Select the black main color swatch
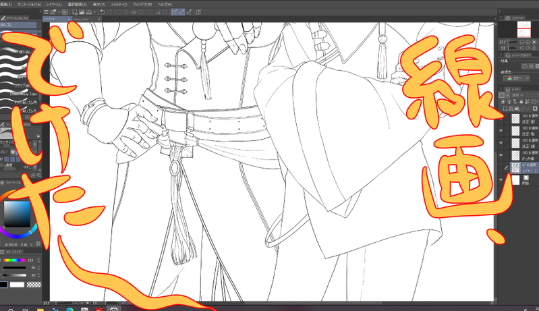 pyautogui.click(x=3, y=285)
